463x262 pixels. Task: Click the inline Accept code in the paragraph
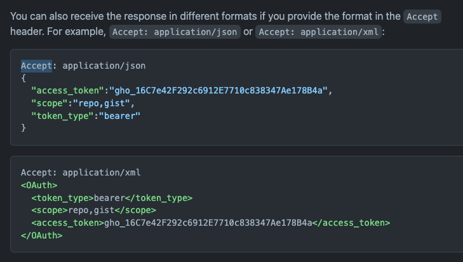point(422,17)
